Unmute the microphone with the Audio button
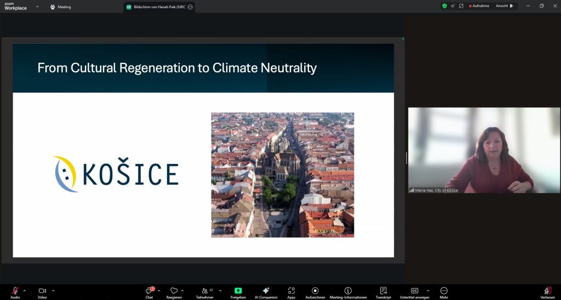 [x=15, y=291]
